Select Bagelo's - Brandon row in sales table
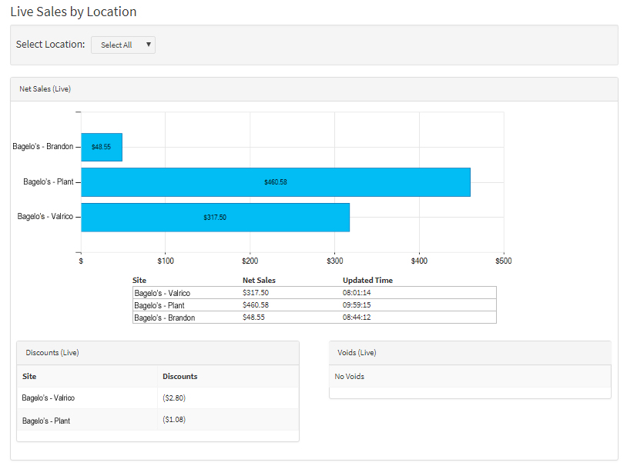 coord(314,318)
